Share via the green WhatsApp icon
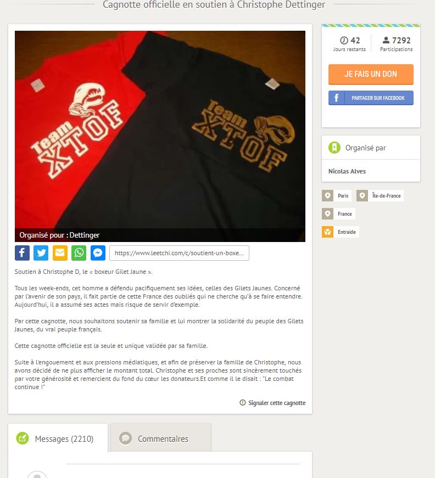The height and width of the screenshot is (478, 435). coord(79,252)
